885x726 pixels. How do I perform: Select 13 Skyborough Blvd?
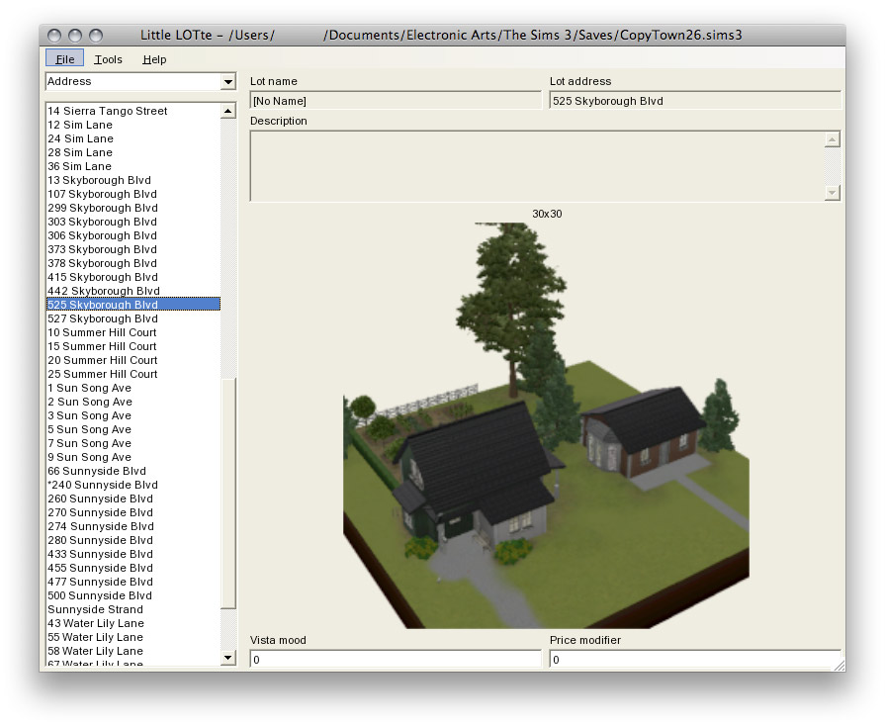coord(133,180)
